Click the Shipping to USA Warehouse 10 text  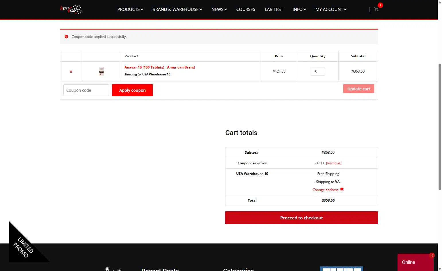[x=147, y=74]
